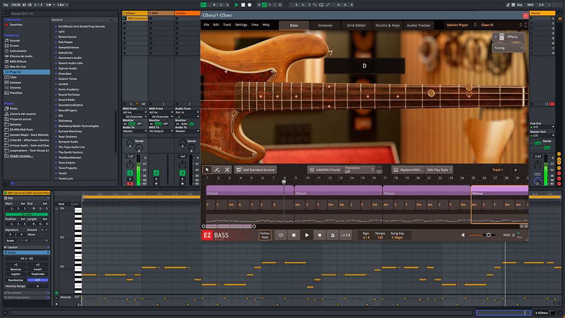Open the EZbass View menu
This screenshot has height=318, width=565.
pyautogui.click(x=255, y=25)
